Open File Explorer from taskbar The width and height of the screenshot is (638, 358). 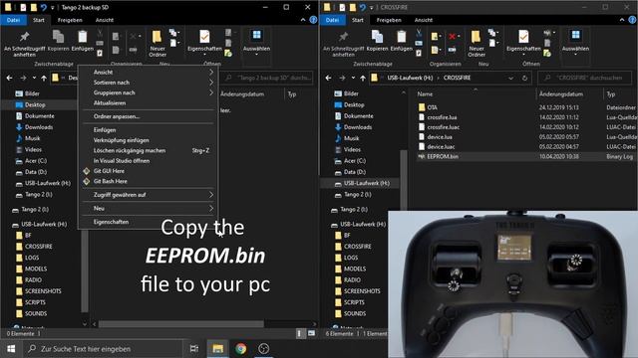point(217,349)
